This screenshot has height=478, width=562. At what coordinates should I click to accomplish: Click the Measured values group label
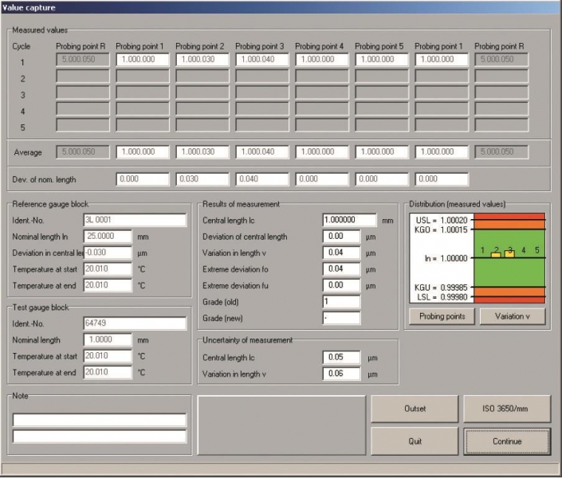pos(40,30)
